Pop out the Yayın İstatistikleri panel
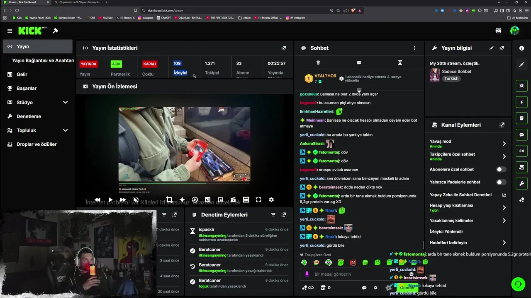531x298 pixels. [284, 48]
